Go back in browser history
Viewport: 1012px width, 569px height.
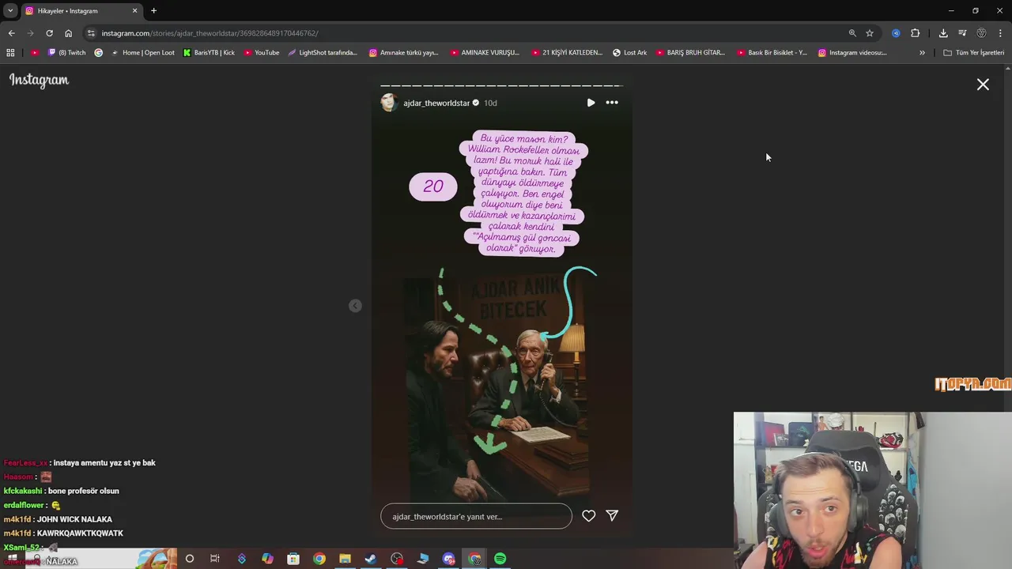[x=11, y=33]
